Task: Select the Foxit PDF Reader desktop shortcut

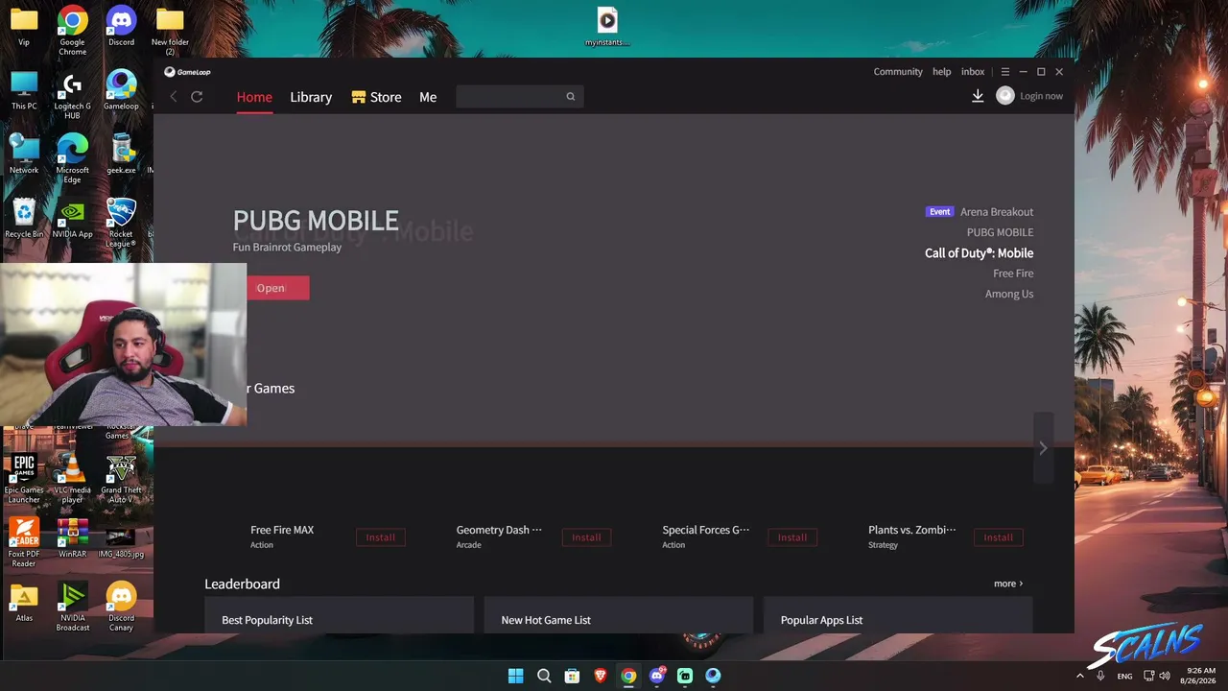Action: coord(24,543)
